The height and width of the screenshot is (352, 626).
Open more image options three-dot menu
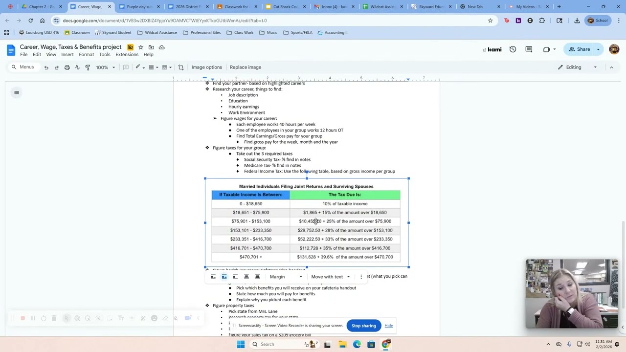pos(361,277)
